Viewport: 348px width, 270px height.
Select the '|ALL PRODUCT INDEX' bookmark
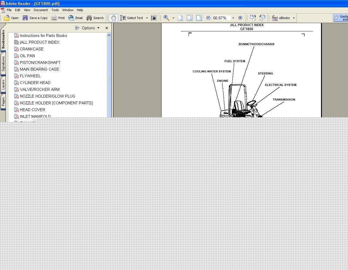pyautogui.click(x=40, y=42)
